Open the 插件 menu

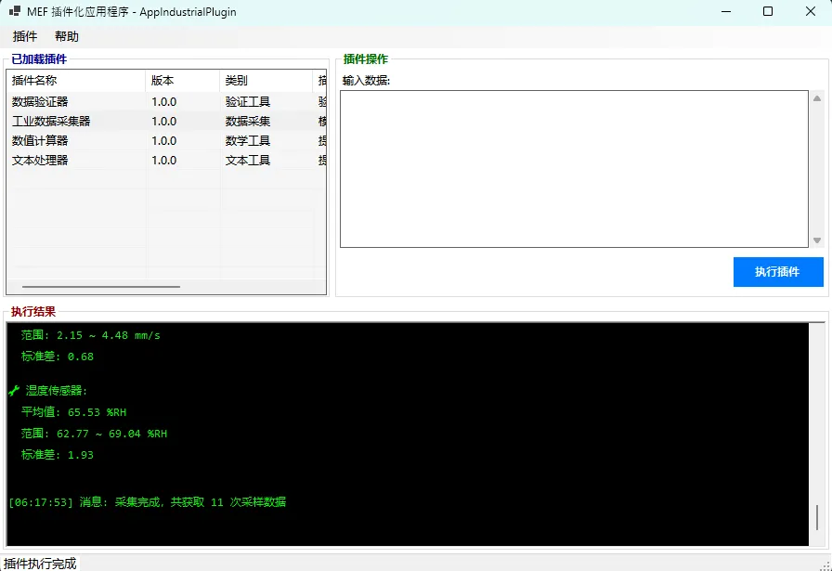pyautogui.click(x=25, y=36)
